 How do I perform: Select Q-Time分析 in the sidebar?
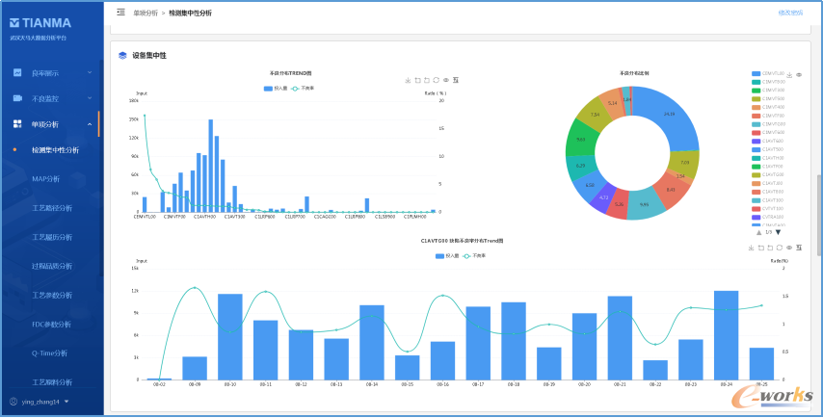(50, 353)
